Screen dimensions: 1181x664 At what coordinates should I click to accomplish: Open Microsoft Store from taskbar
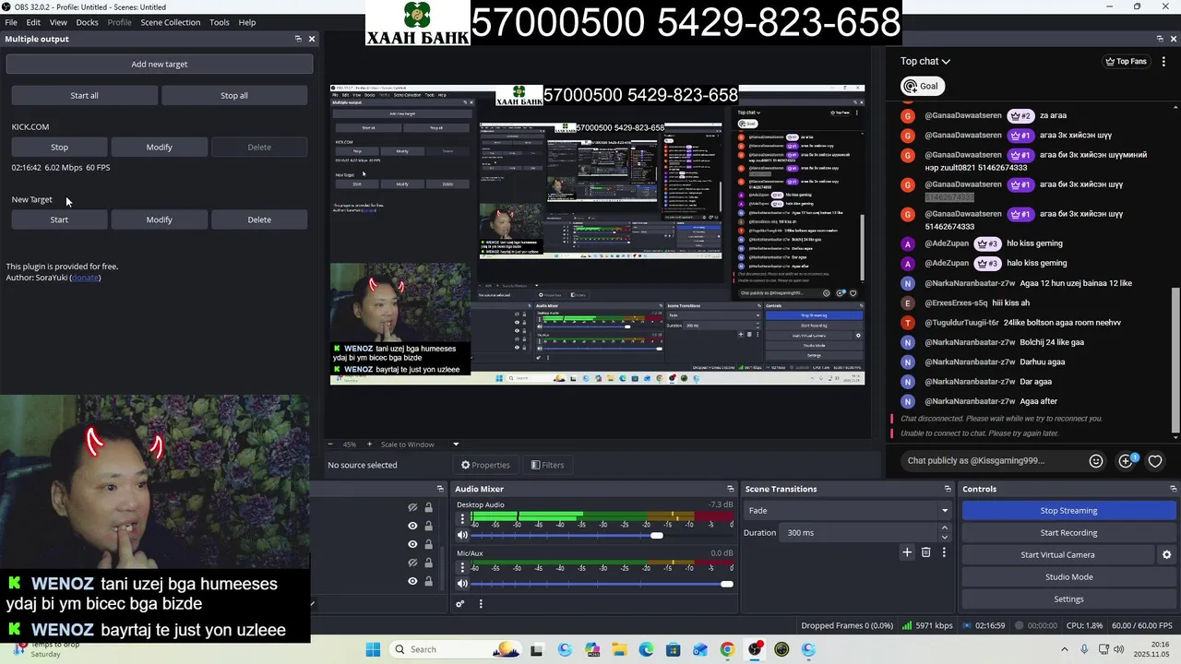pyautogui.click(x=674, y=649)
